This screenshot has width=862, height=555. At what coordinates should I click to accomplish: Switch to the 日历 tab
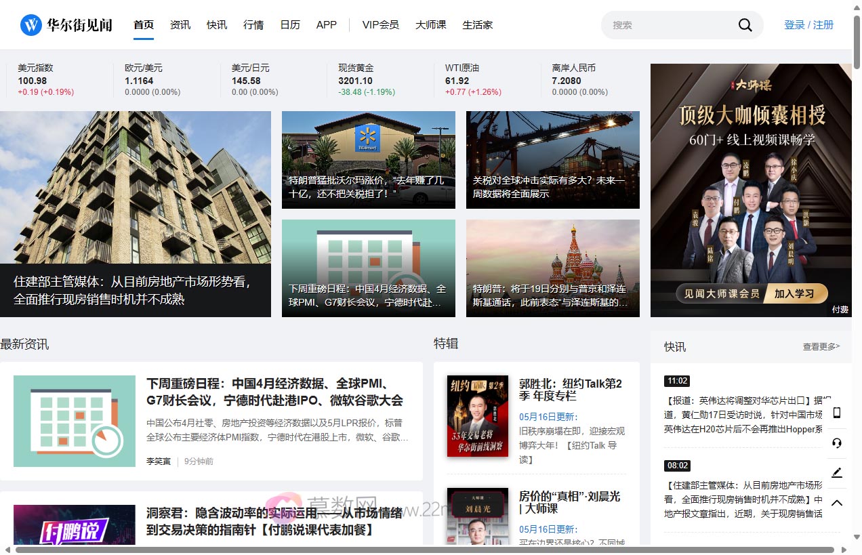pos(290,24)
